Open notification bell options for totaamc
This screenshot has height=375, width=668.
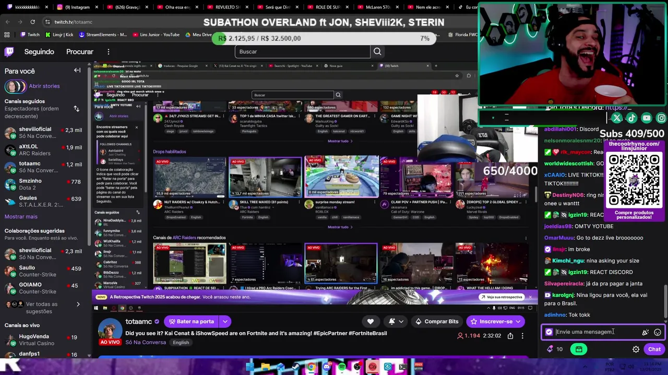(396, 321)
